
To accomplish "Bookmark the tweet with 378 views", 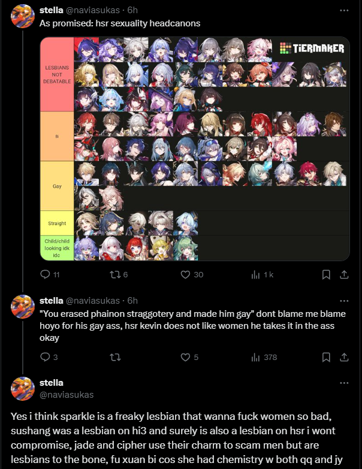I will click(x=326, y=357).
